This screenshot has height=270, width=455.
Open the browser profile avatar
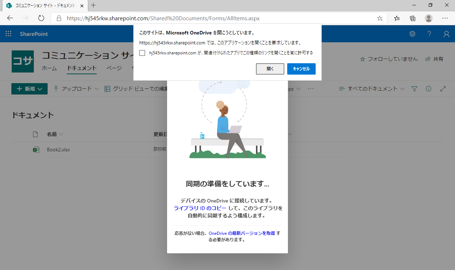click(429, 18)
